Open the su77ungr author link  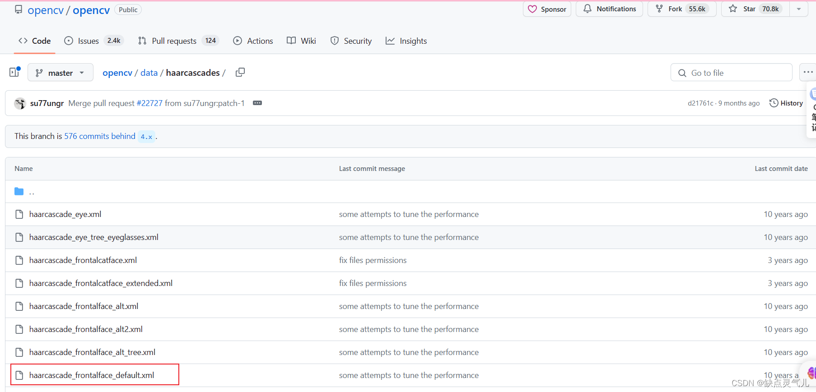coord(47,103)
